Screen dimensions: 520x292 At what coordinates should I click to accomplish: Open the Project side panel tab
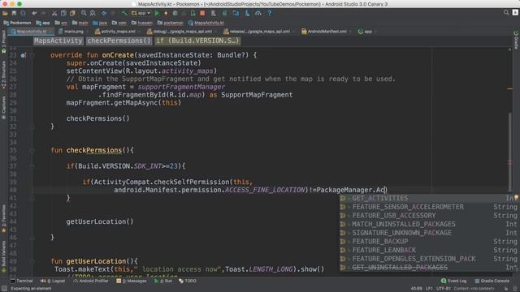tap(3, 41)
